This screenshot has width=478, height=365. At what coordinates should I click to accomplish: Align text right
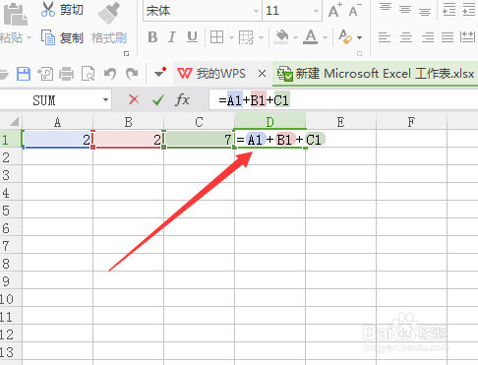coord(428,37)
